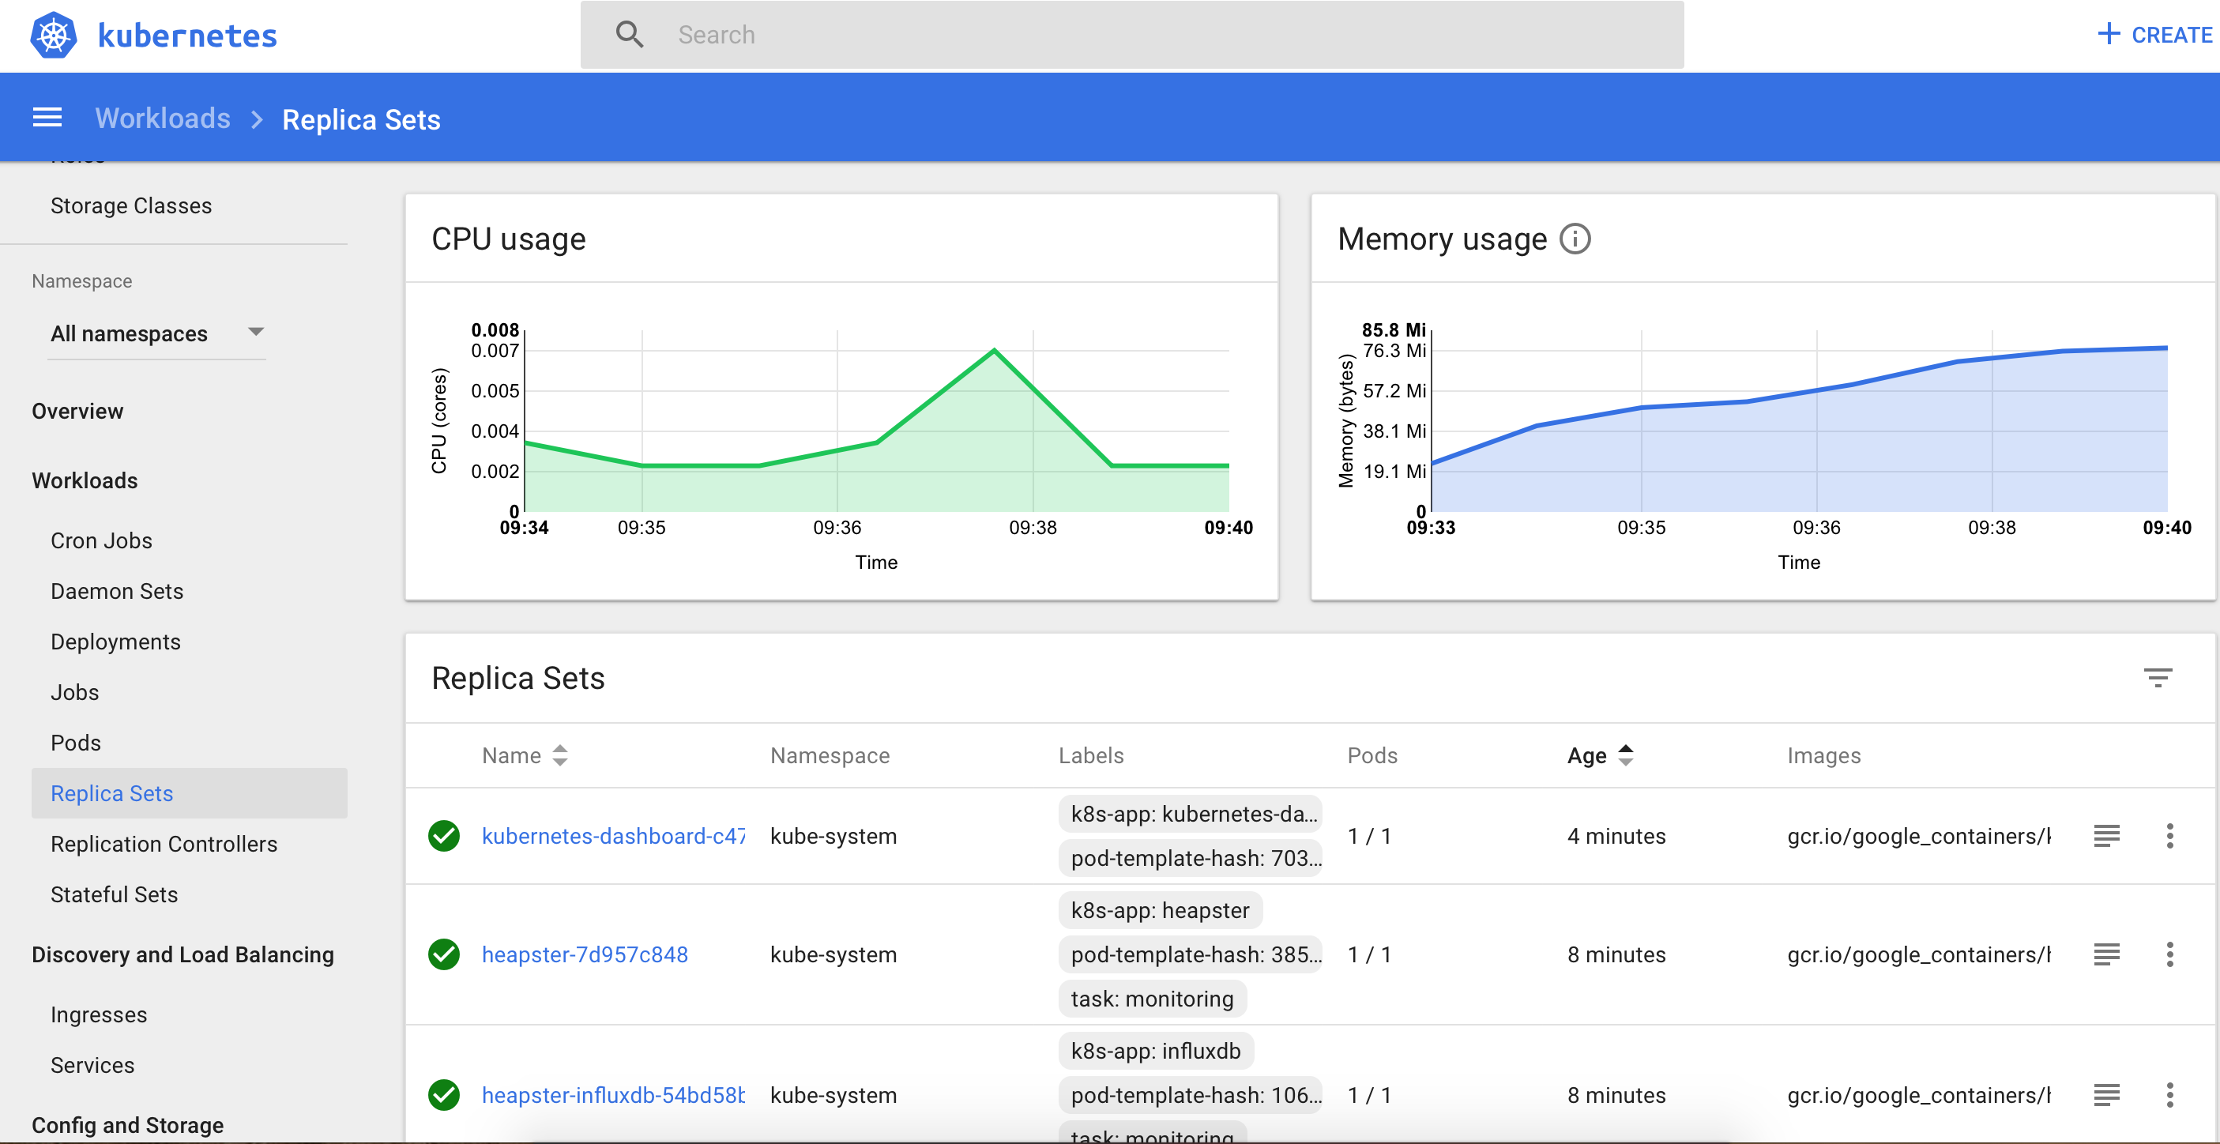The width and height of the screenshot is (2220, 1144).
Task: Click the CREATE button
Action: tap(2155, 35)
